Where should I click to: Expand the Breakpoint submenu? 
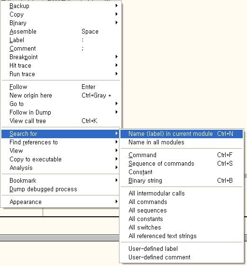(61, 57)
